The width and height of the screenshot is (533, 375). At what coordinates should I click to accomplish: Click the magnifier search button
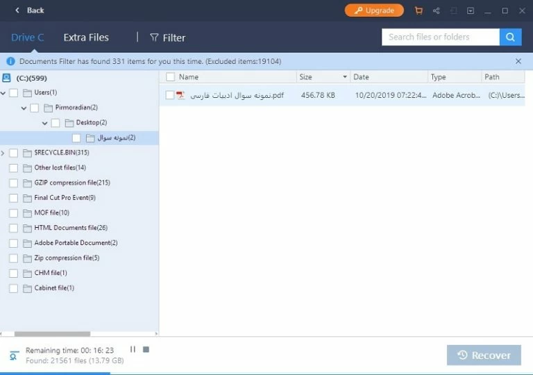point(511,37)
